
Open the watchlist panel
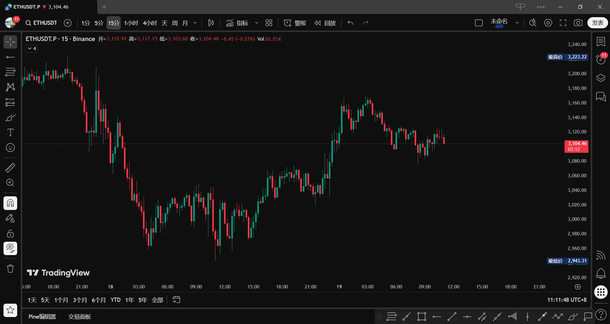[601, 42]
